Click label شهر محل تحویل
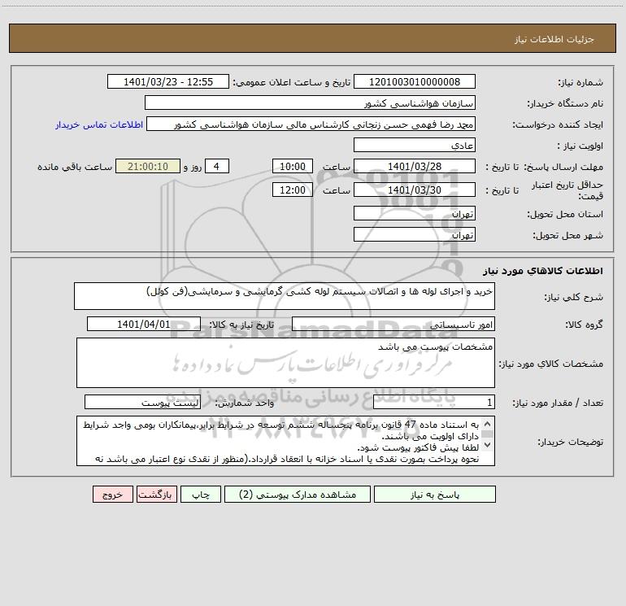 pos(568,236)
